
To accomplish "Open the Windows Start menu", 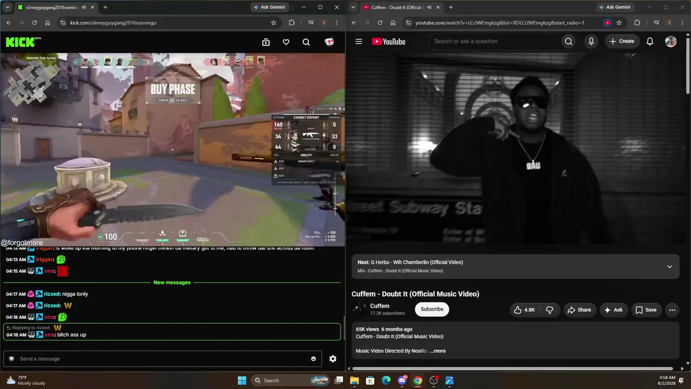I will pyautogui.click(x=242, y=380).
